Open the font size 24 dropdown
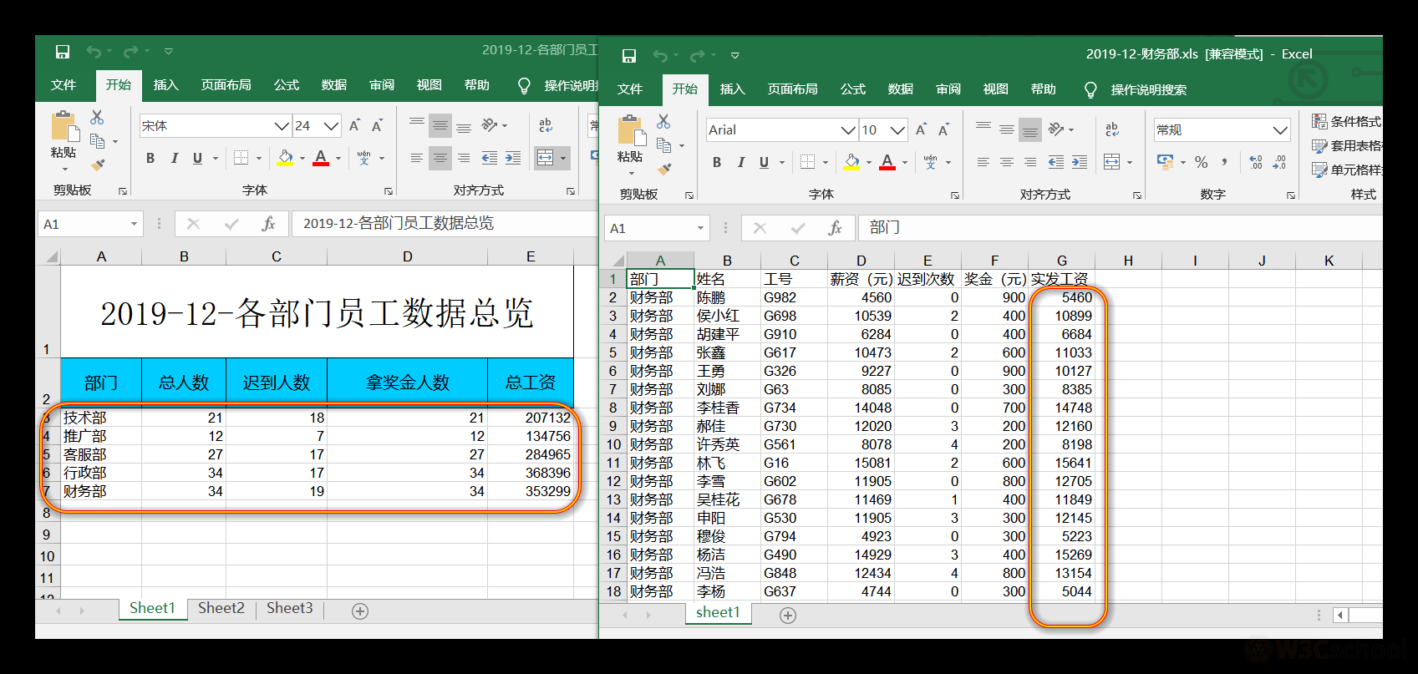Image resolution: width=1418 pixels, height=674 pixels. point(331,126)
